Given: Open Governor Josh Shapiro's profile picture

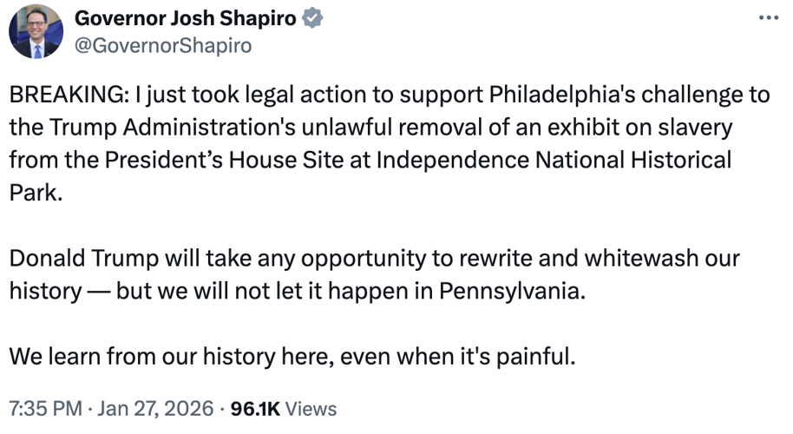Looking at the screenshot, I should tap(36, 31).
